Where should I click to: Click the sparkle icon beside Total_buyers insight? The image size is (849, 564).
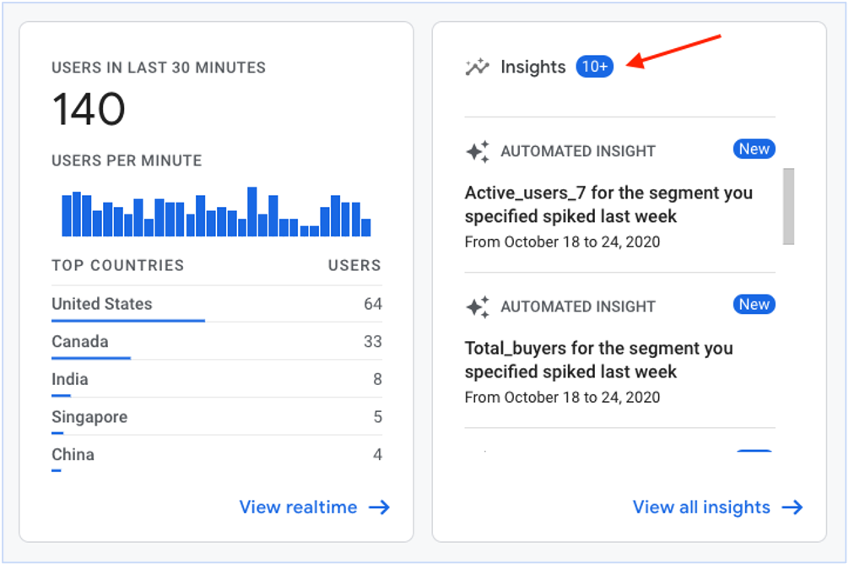(478, 307)
